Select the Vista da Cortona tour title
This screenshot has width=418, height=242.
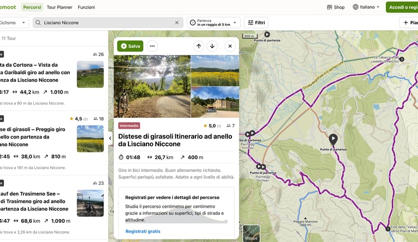click(35, 72)
